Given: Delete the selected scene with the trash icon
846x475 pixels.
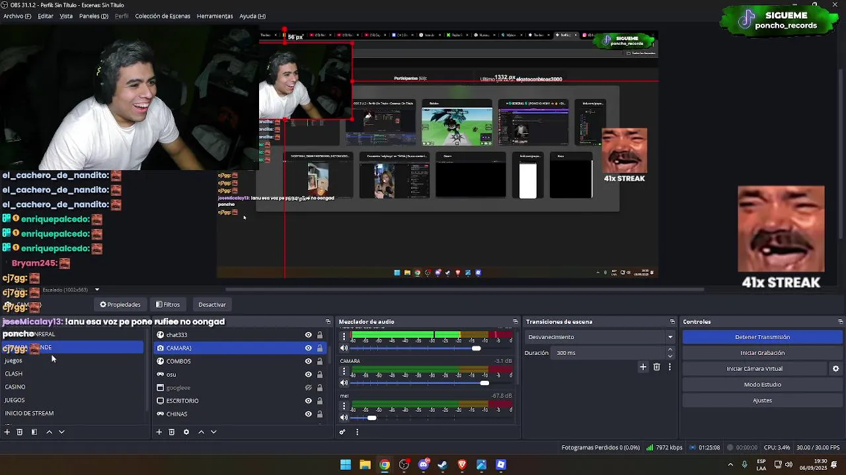Looking at the screenshot, I should [20, 432].
